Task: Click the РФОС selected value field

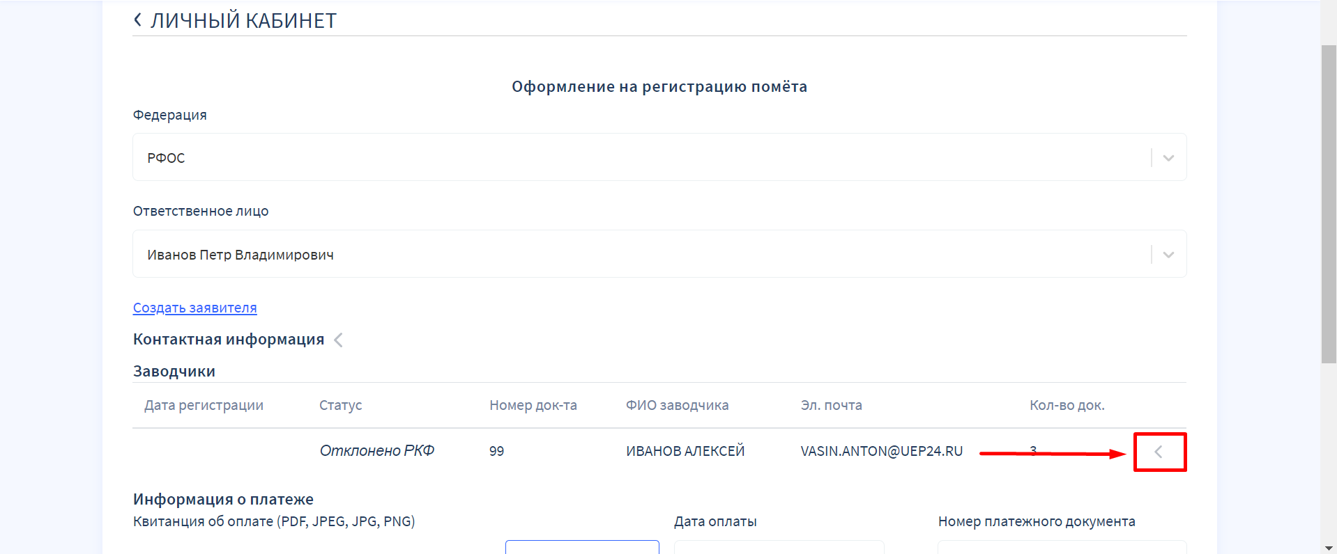Action: click(627, 158)
